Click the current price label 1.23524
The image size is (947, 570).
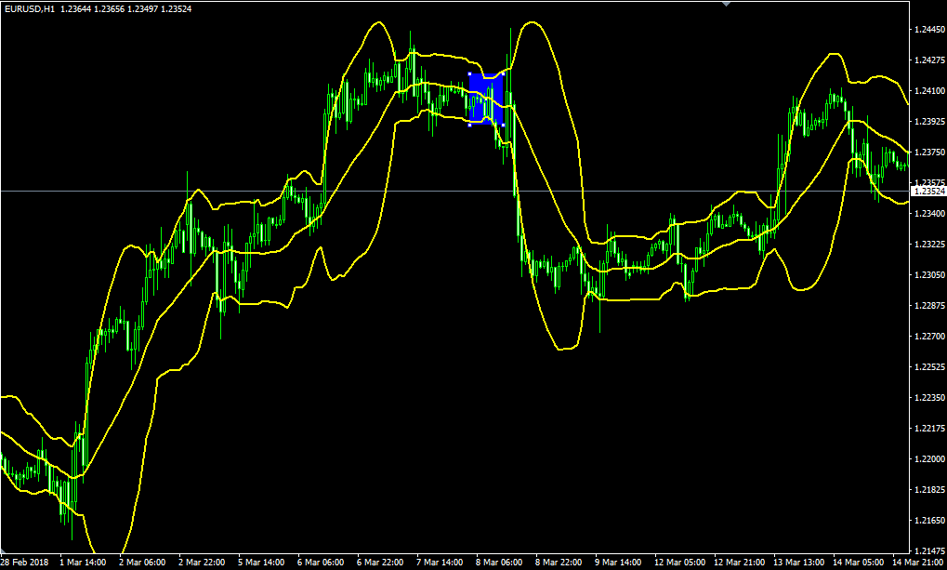tap(927, 191)
